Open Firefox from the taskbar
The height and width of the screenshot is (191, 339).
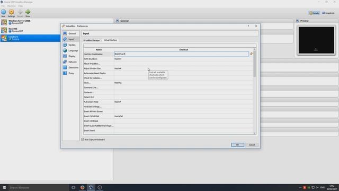83,187
